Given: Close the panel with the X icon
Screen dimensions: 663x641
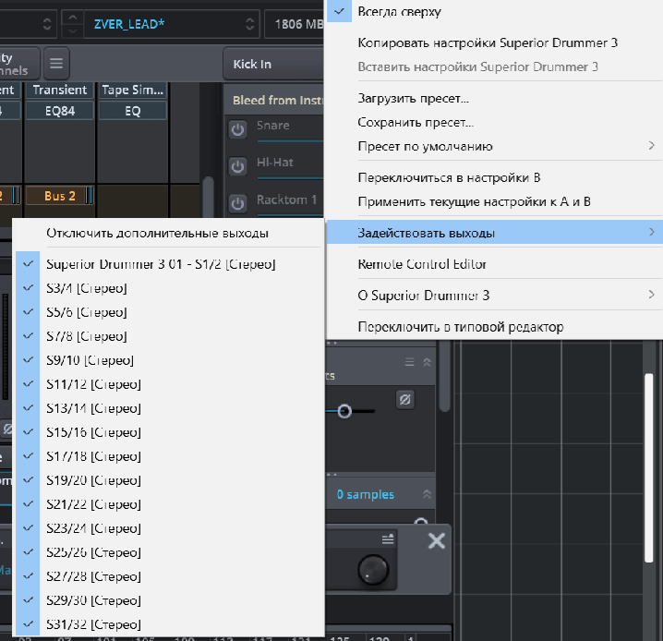Looking at the screenshot, I should tap(437, 541).
